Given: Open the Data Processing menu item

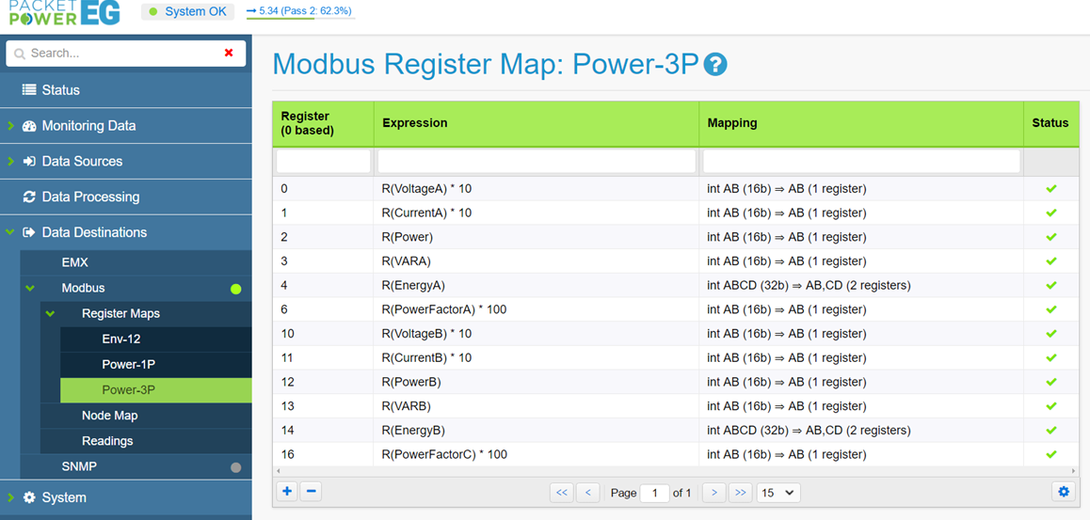Looking at the screenshot, I should point(90,197).
